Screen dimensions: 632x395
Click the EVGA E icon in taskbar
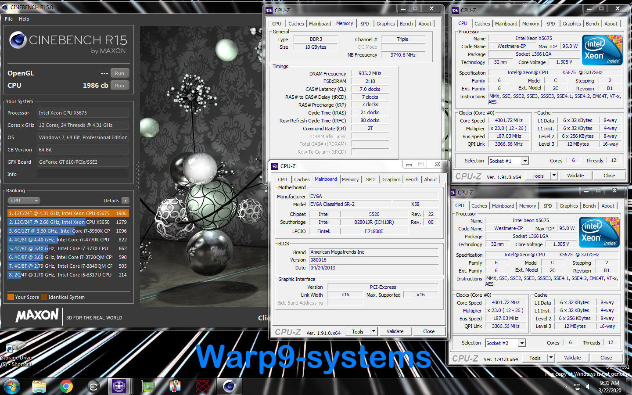93,386
